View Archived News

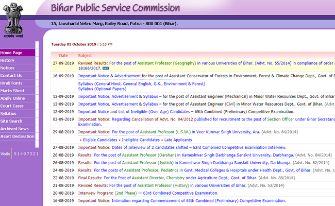(14, 129)
